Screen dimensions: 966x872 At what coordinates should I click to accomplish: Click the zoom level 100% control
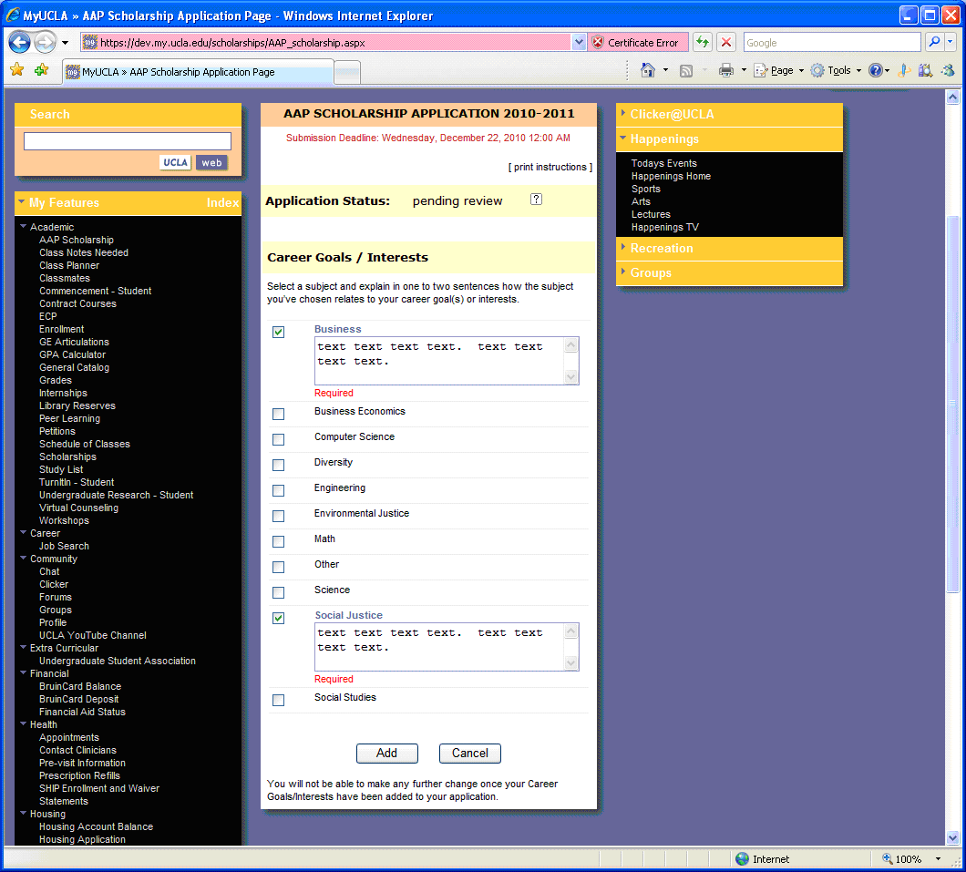pos(911,858)
